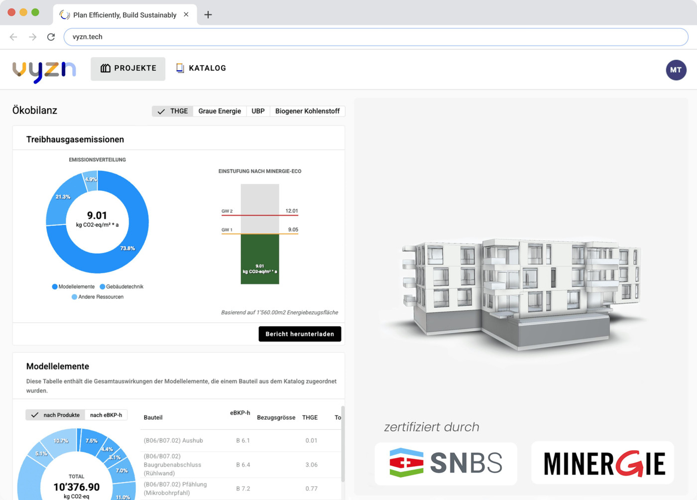Click the 73.8% donut chart segment
This screenshot has width=697, height=500.
[128, 249]
